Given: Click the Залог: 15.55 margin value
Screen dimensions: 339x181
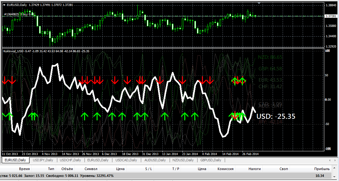Looking at the screenshot, I should point(34,176).
